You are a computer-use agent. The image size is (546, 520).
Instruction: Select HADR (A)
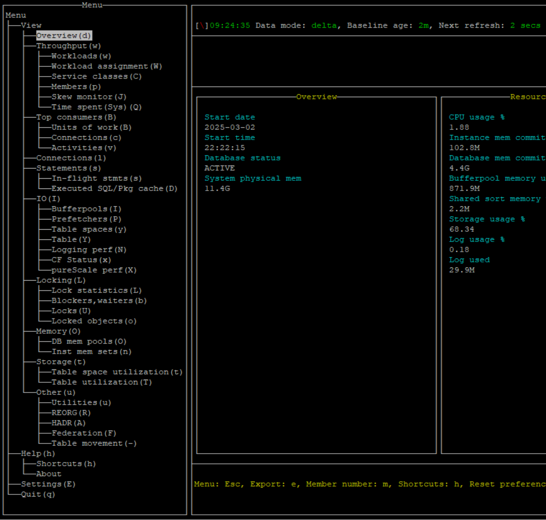point(69,423)
